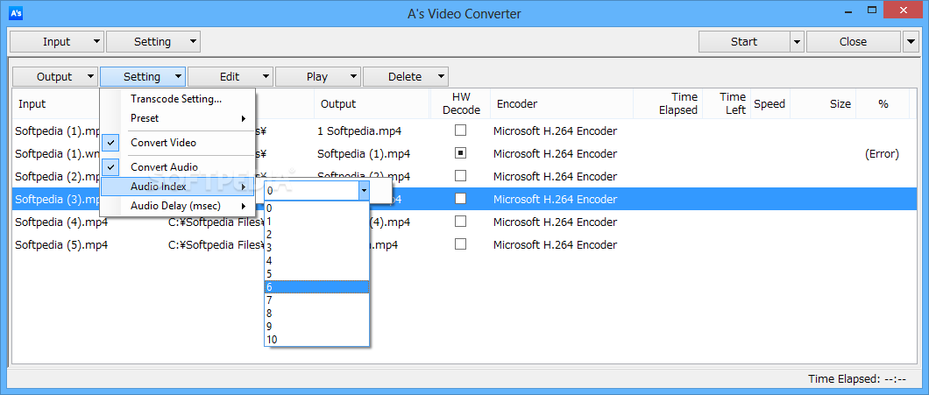The width and height of the screenshot is (929, 395).
Task: Click the Encoder column header
Action: tap(563, 103)
